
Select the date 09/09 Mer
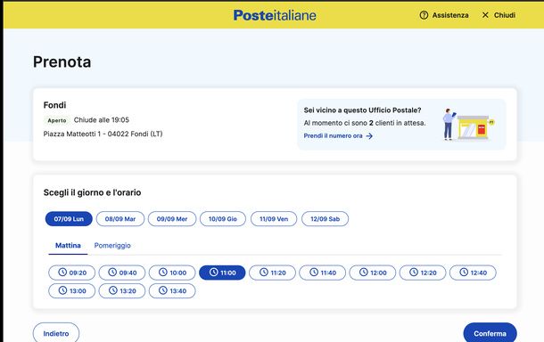[x=172, y=218]
